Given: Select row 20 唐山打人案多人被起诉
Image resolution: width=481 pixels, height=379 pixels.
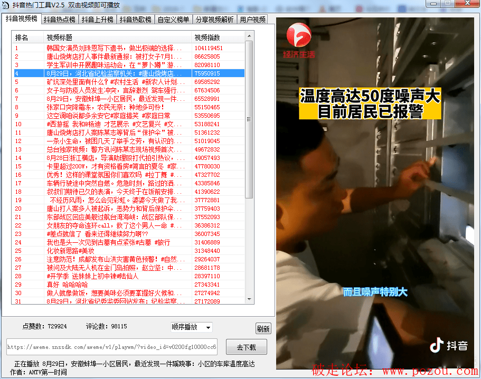Looking at the screenshot, I should tap(129, 208).
